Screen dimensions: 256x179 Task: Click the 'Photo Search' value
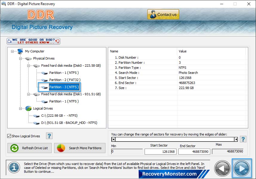coord(188,73)
